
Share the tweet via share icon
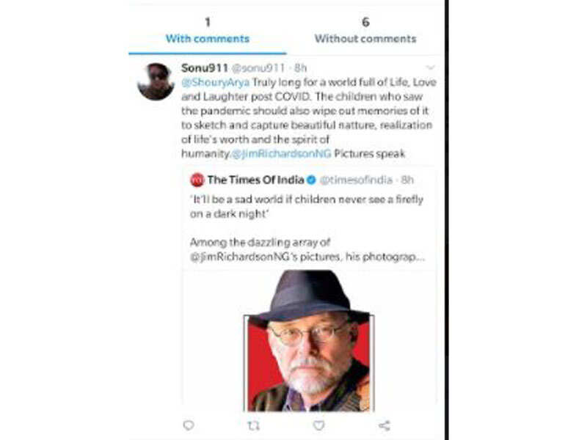point(384,425)
